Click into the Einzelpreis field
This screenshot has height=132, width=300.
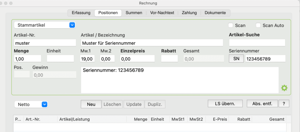(137, 59)
